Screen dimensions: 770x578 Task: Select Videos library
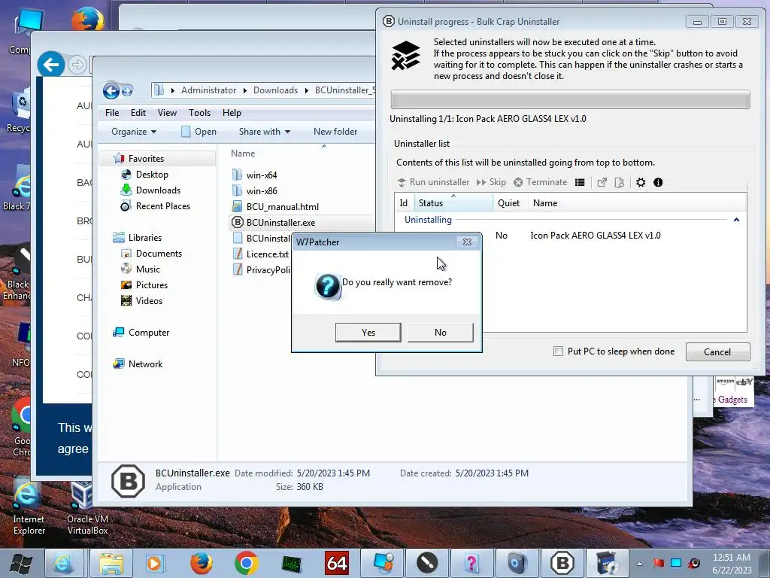coord(149,301)
